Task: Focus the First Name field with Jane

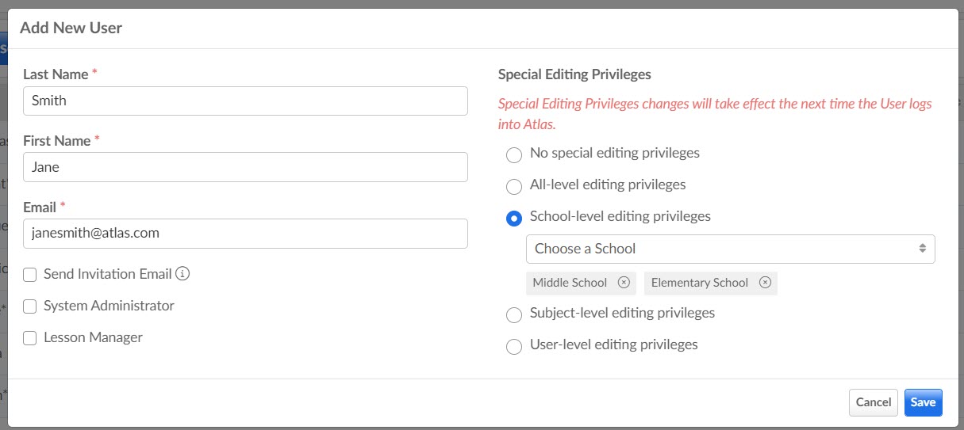Action: point(245,167)
